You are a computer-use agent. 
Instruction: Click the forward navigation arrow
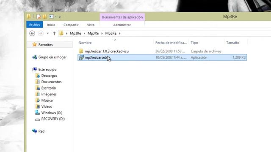41,33
